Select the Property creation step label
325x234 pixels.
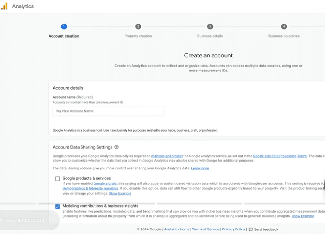click(138, 36)
